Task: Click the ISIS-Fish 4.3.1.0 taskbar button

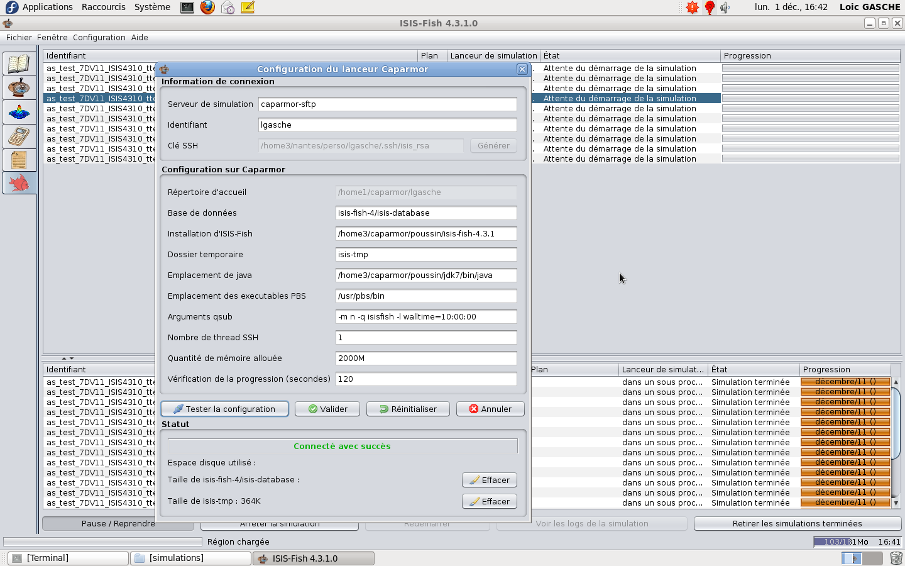Action: pyautogui.click(x=314, y=558)
